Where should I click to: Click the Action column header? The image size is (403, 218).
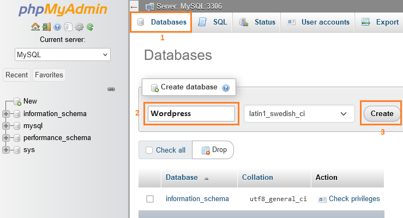pyautogui.click(x=327, y=178)
